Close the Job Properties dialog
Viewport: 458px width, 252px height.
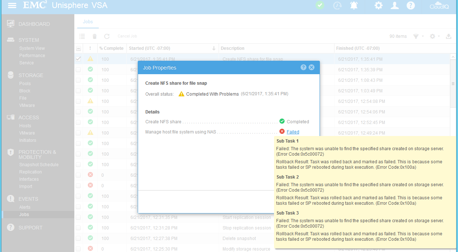click(312, 67)
